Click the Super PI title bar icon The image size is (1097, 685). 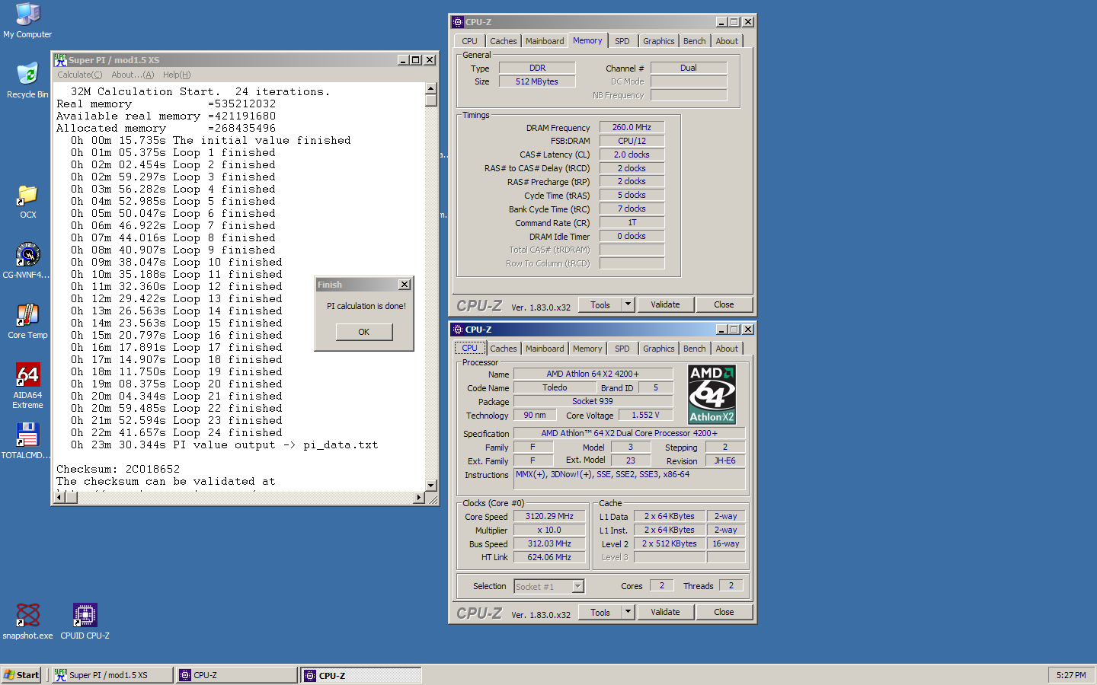coord(60,59)
